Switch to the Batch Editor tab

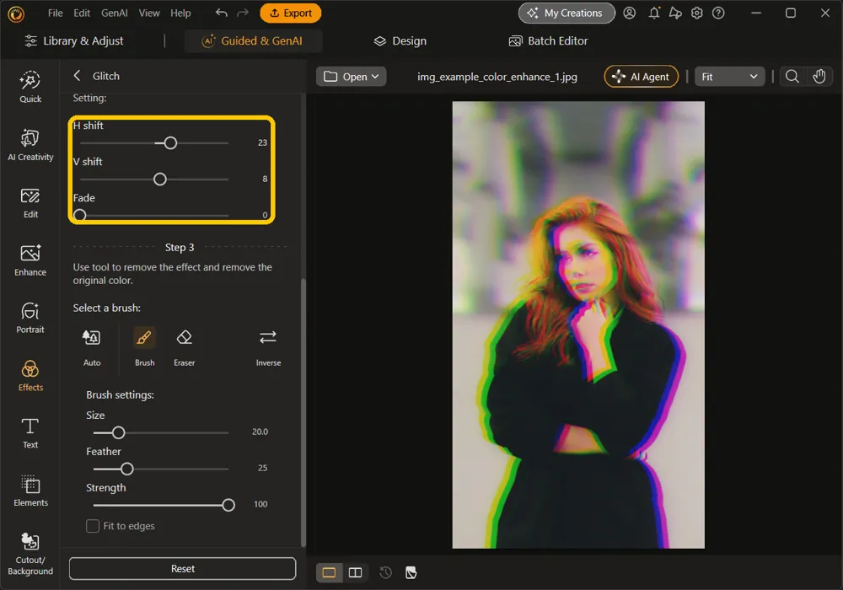pyautogui.click(x=549, y=40)
